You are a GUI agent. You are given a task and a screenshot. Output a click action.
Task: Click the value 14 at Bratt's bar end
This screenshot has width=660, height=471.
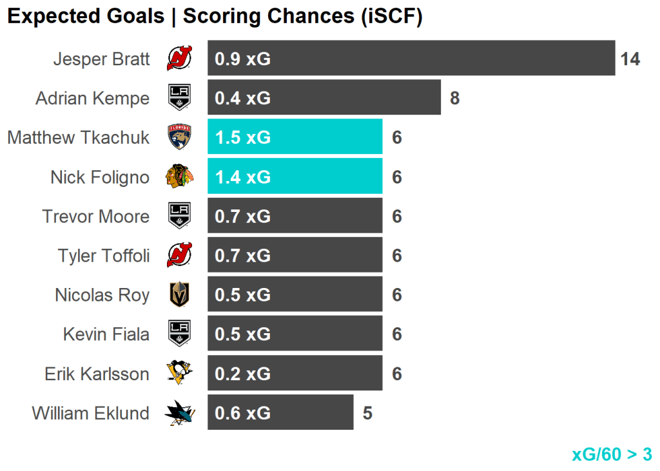pos(630,59)
